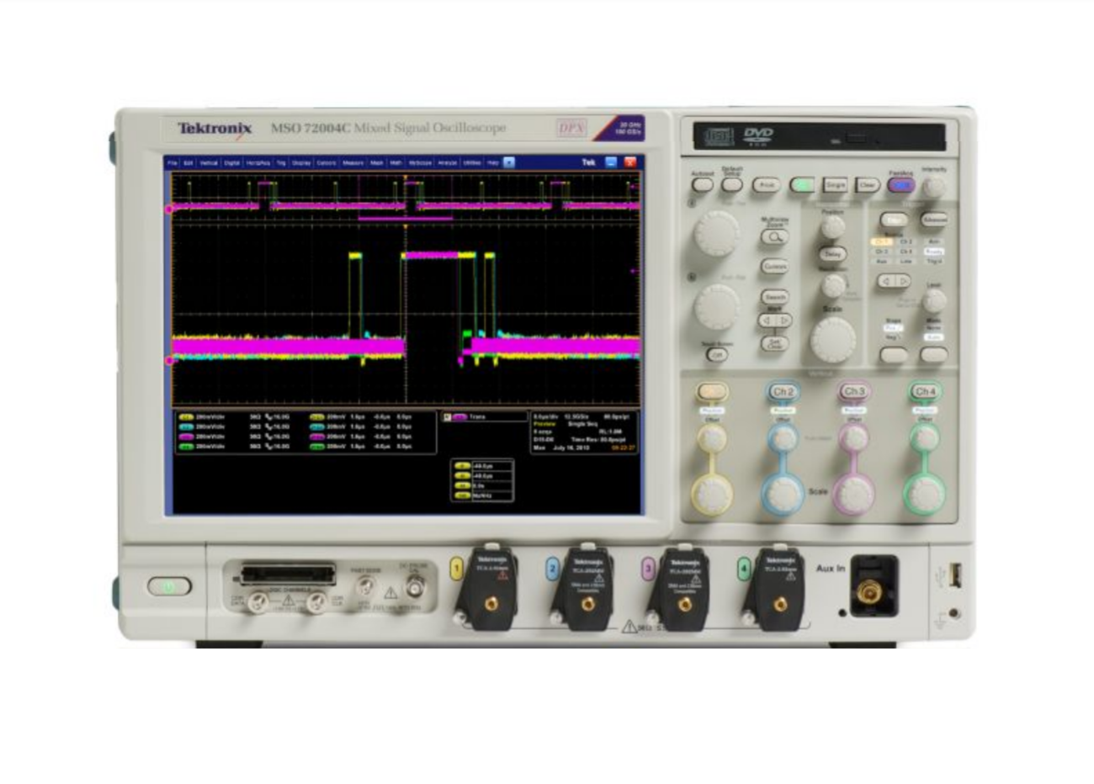Open the Trig menu

(x=281, y=162)
